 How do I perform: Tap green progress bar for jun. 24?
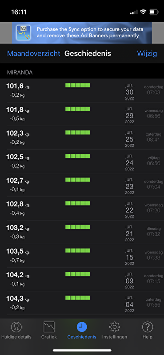[x=78, y=156]
